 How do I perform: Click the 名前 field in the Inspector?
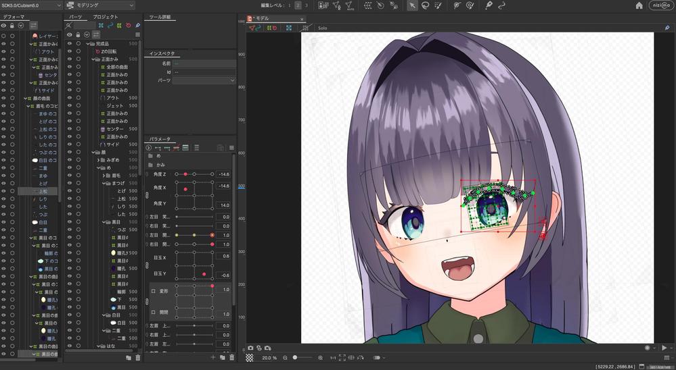[204, 63]
